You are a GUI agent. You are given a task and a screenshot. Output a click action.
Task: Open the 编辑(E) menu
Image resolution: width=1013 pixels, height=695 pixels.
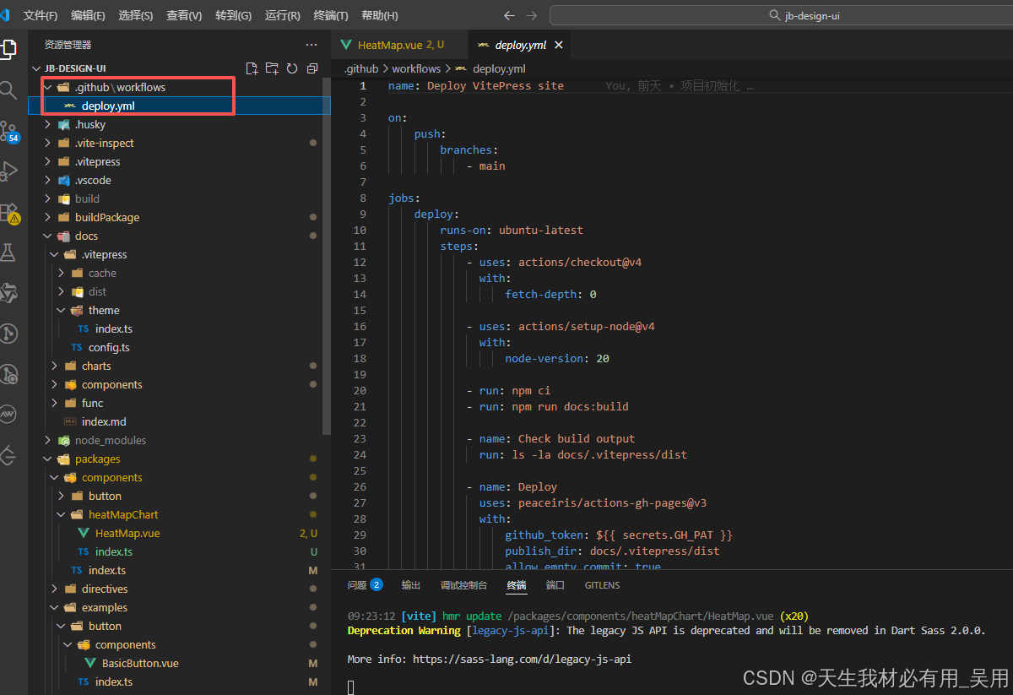click(x=88, y=15)
